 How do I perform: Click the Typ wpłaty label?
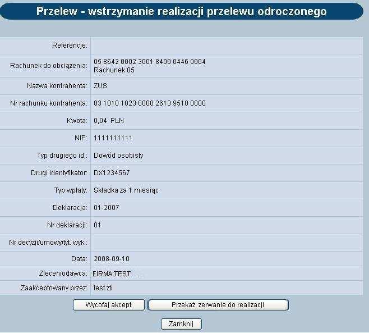coord(71,190)
